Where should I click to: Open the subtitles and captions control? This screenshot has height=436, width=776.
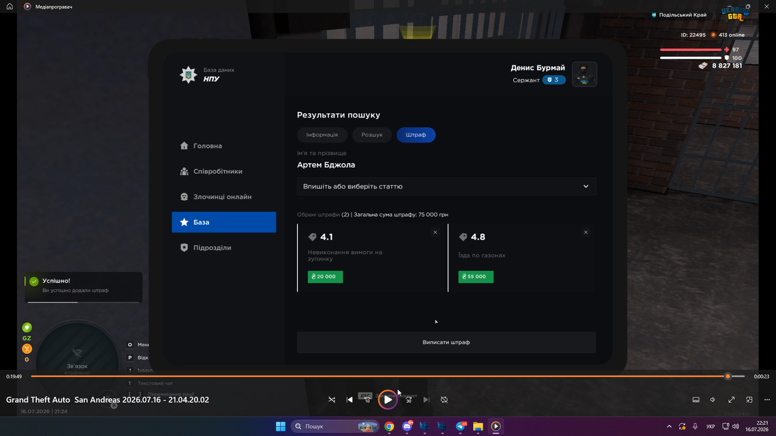coord(696,400)
